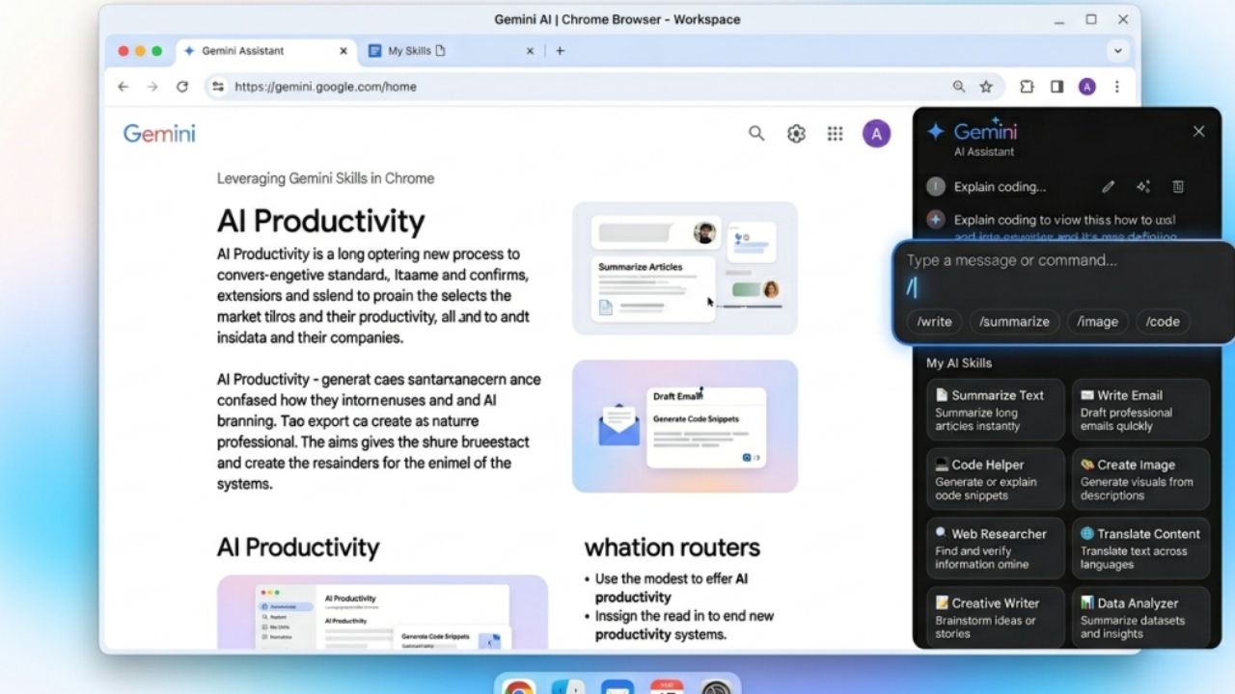Click the sparkle icon beside Explain coding

coord(1143,187)
